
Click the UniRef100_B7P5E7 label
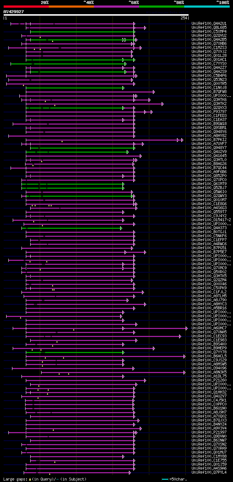pyautogui.click(x=209, y=252)
